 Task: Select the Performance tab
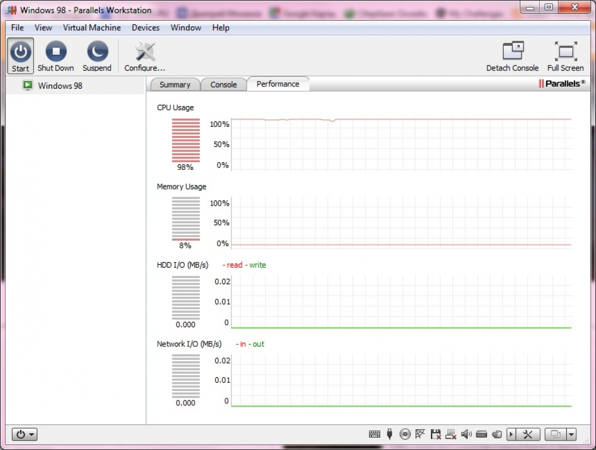coord(278,84)
